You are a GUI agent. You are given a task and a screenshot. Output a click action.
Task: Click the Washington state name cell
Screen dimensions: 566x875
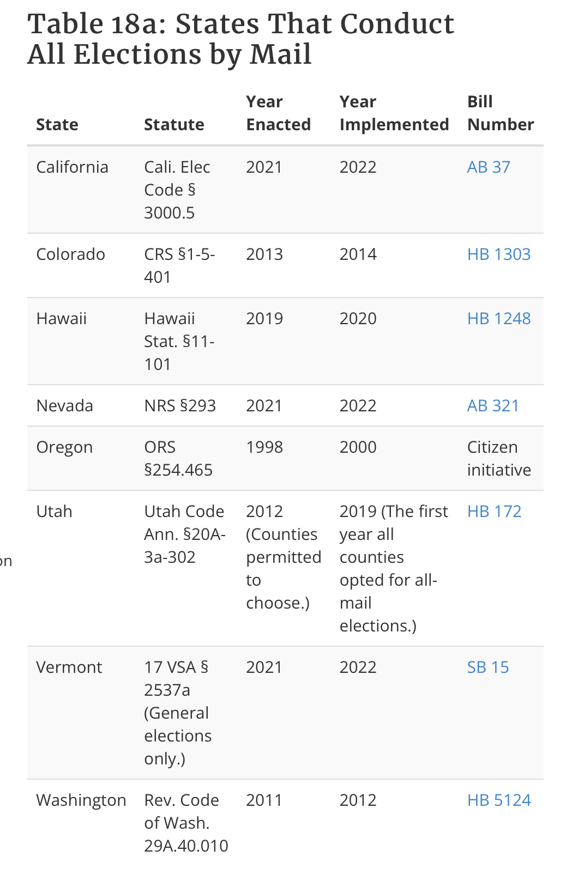coord(81,800)
